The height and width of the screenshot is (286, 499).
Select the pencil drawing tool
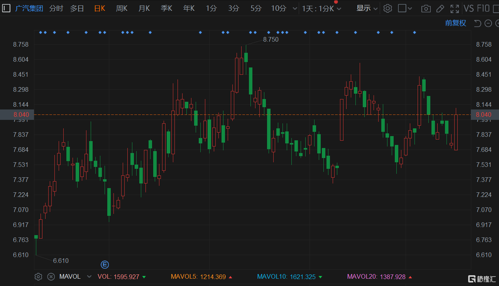click(x=440, y=8)
